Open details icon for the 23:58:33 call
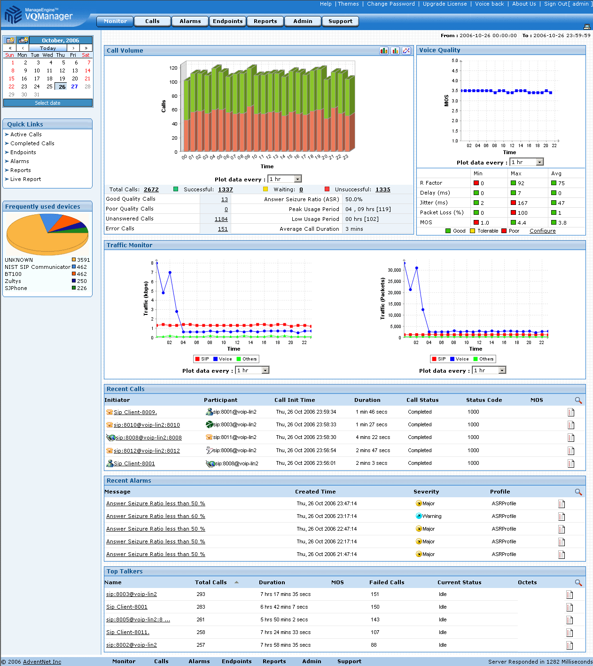 click(x=571, y=425)
